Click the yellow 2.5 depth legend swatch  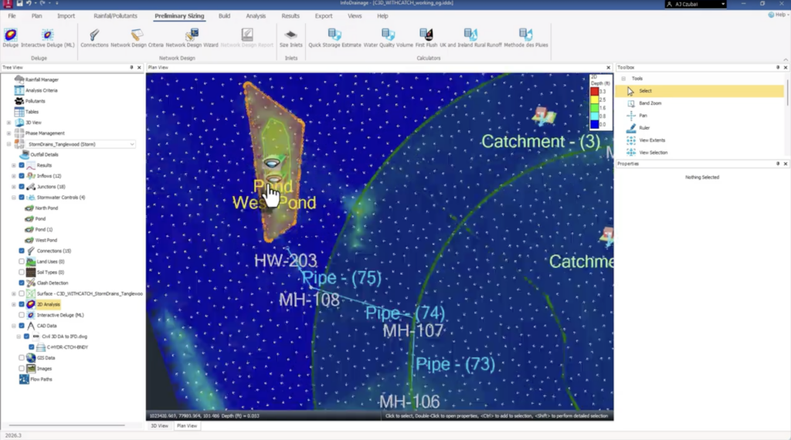click(595, 100)
